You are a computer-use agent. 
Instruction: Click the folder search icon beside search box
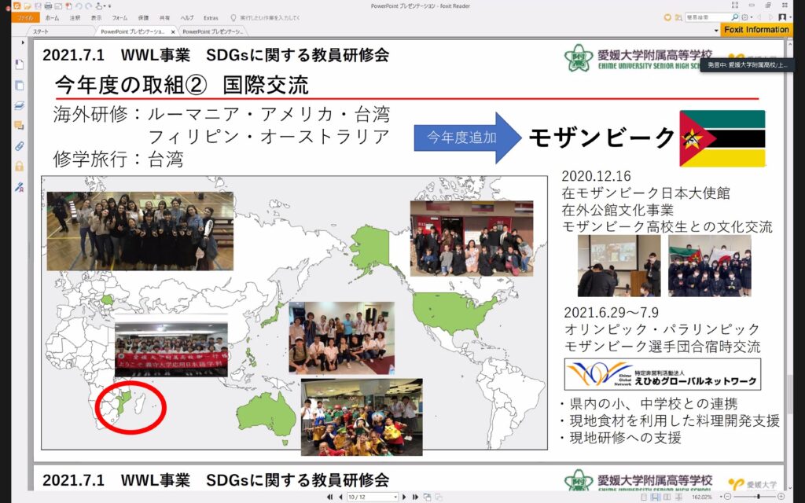(678, 17)
